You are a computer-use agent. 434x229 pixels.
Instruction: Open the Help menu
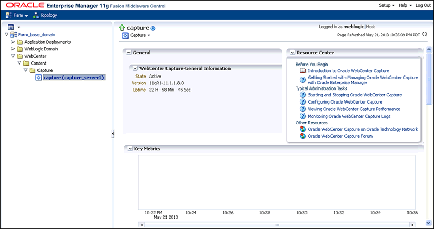pyautogui.click(x=405, y=5)
